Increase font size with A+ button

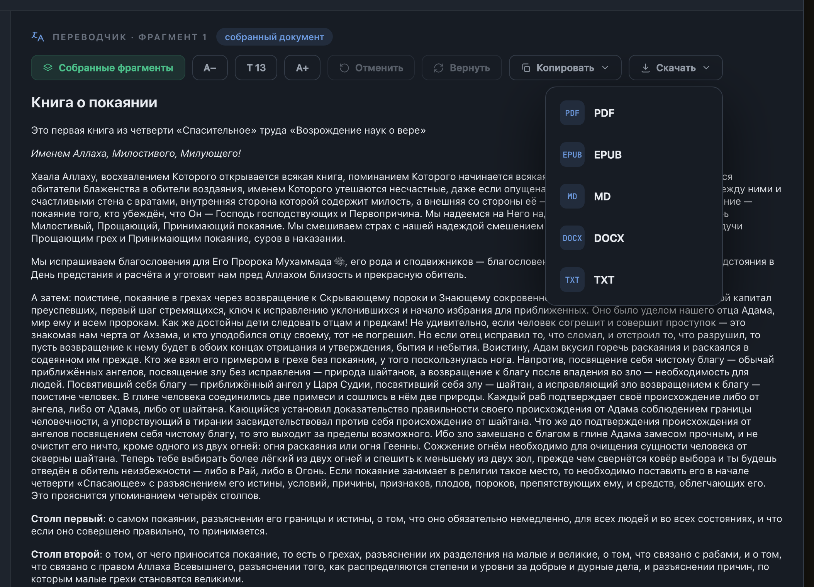coord(302,68)
